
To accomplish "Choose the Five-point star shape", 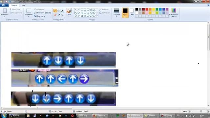I will (x=82, y=16).
